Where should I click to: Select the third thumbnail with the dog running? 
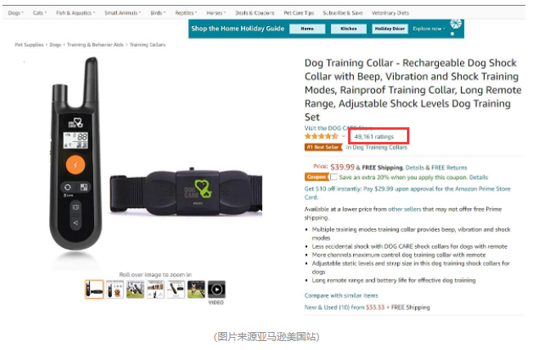tap(136, 290)
